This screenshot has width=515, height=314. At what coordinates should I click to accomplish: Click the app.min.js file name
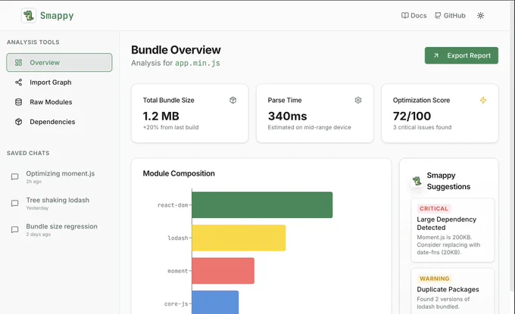pos(198,63)
